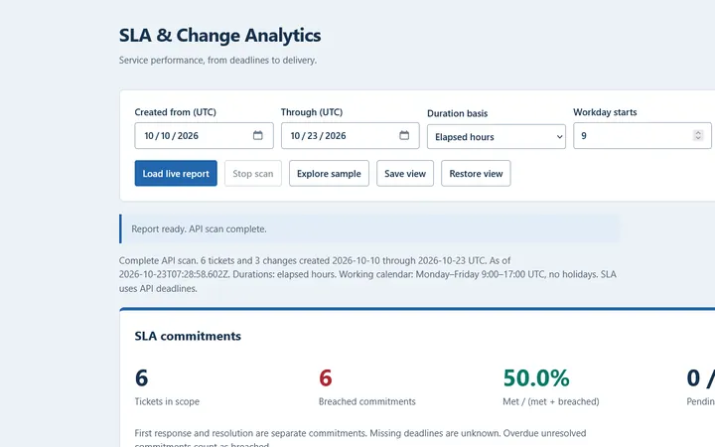715x447 pixels.
Task: Open the Duration basis dropdown
Action: click(497, 137)
